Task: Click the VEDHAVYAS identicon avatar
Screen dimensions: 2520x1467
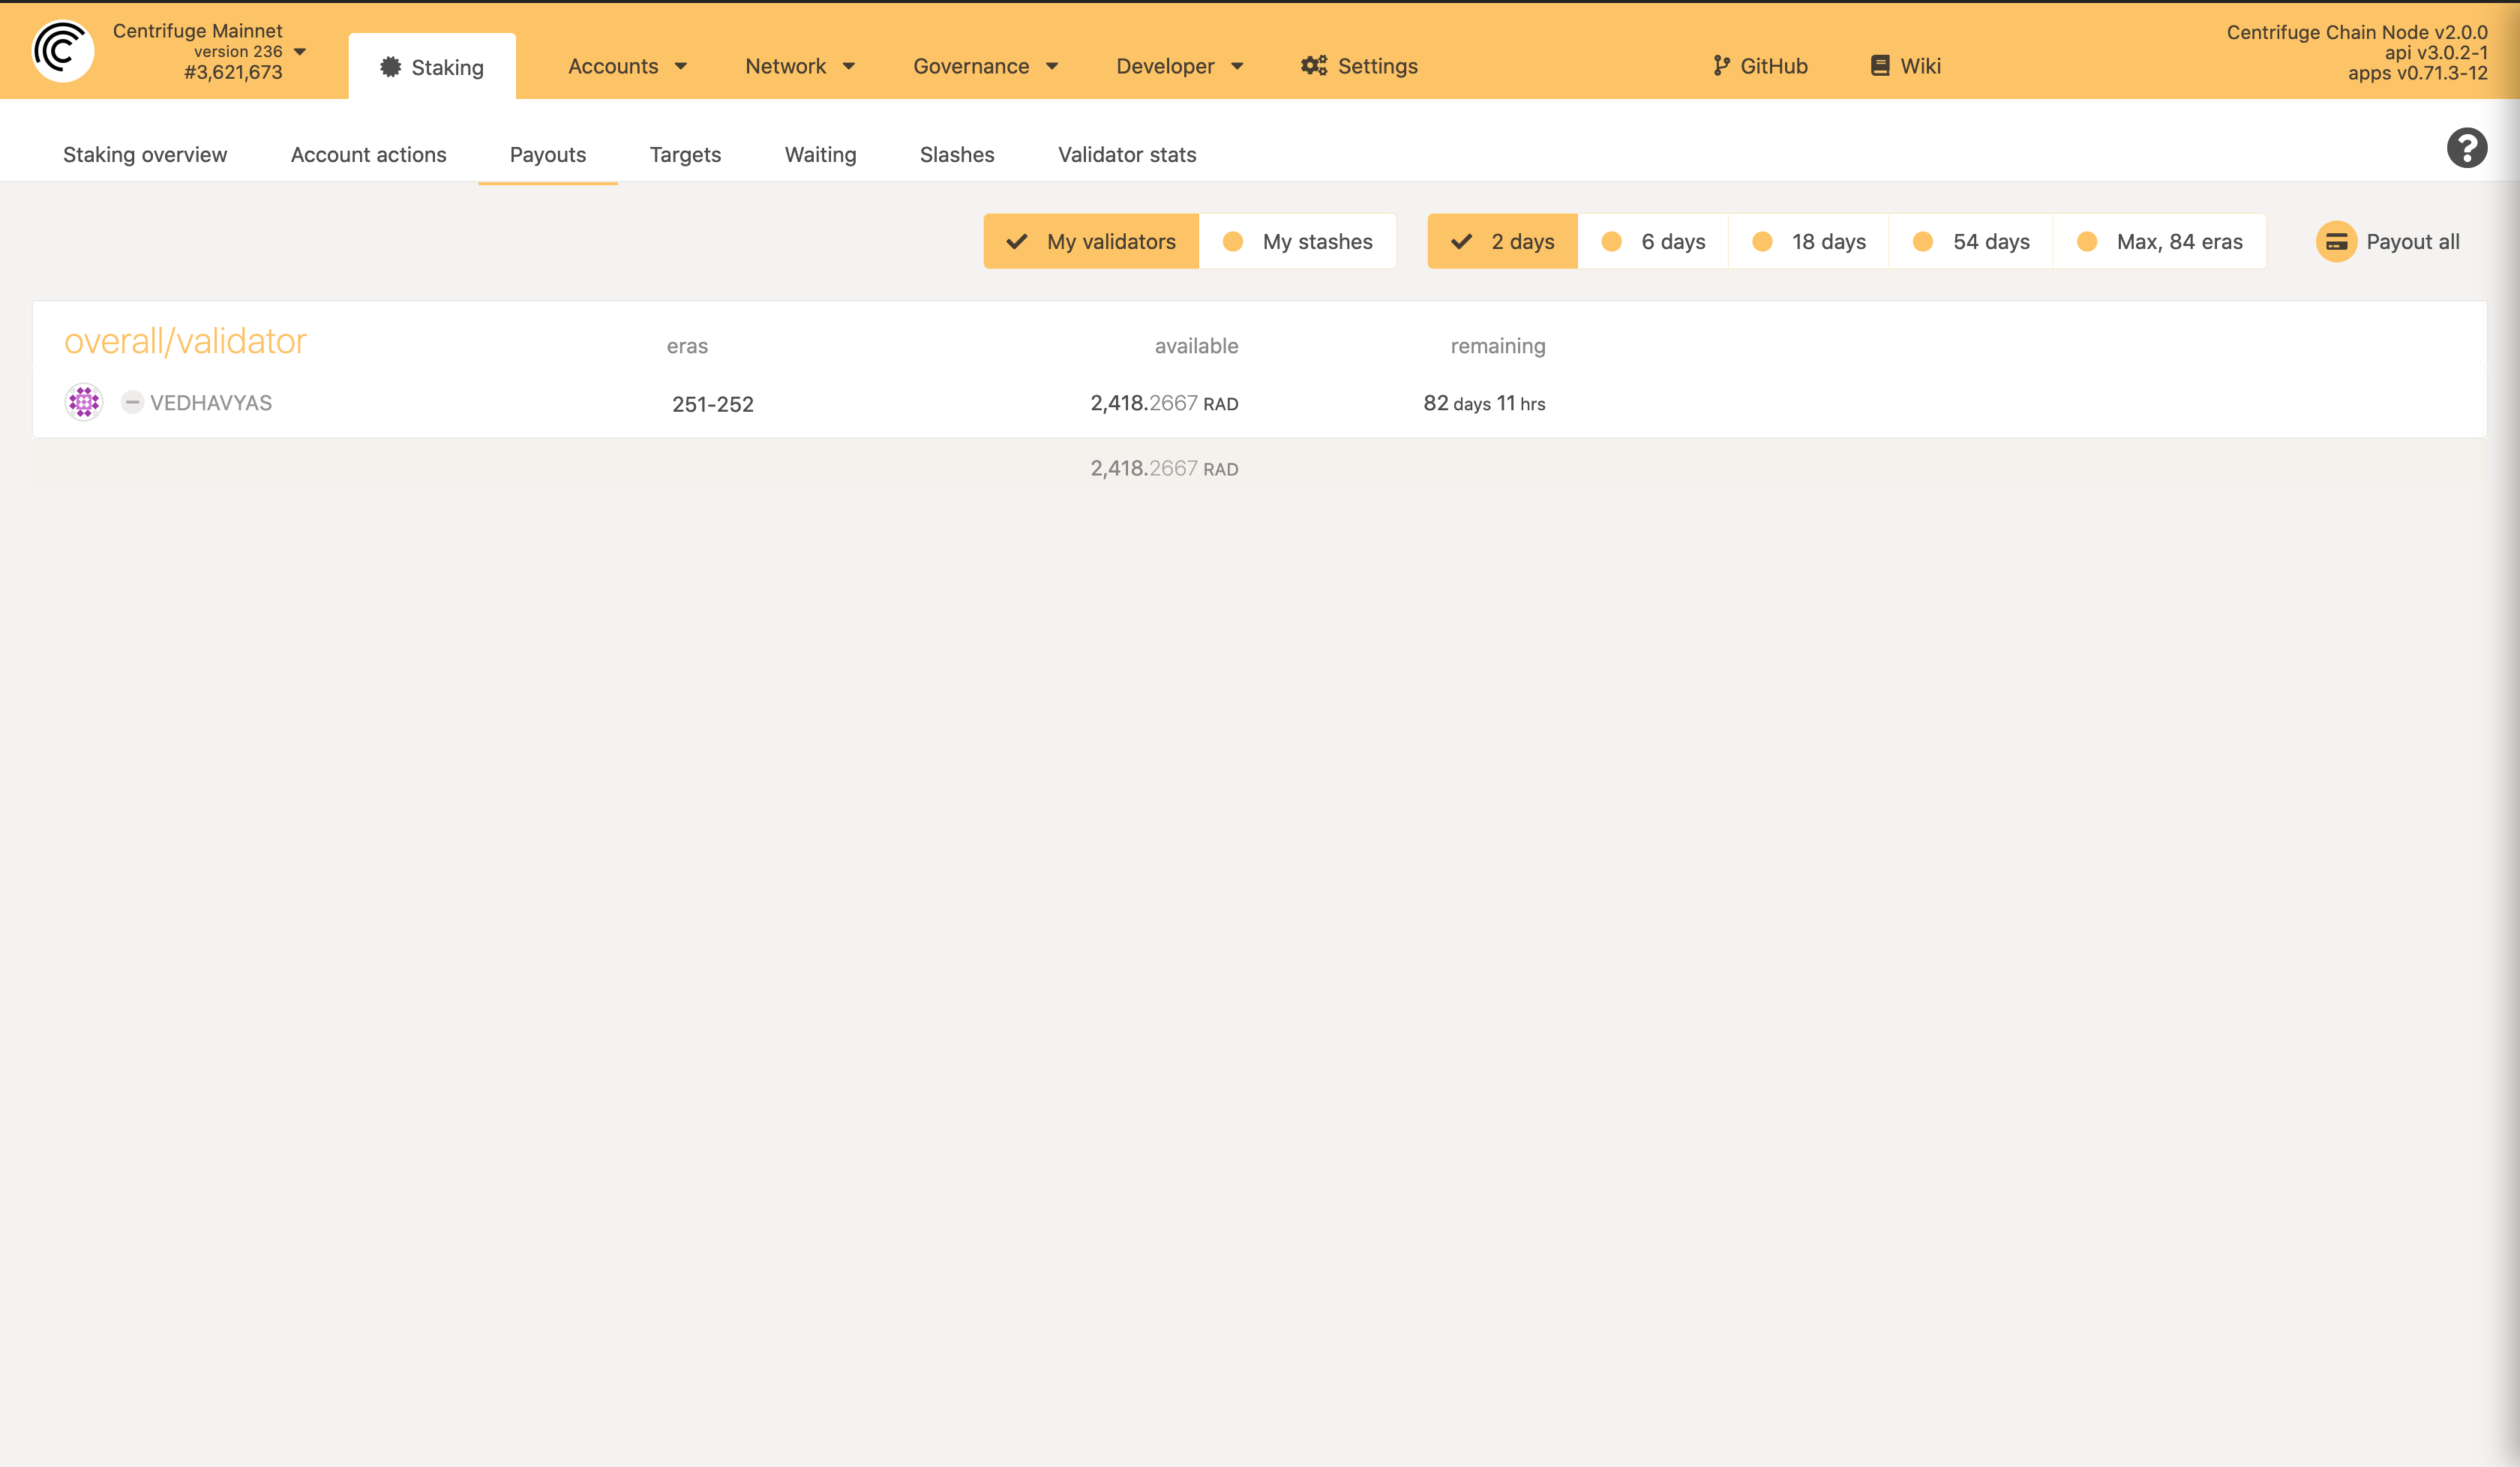Action: 84,402
